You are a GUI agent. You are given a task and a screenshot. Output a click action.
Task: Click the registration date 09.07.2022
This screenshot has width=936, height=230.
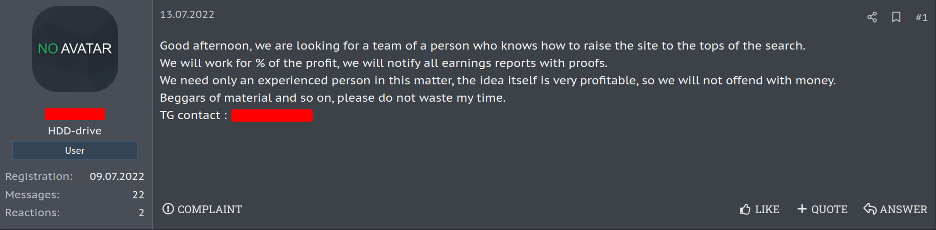pos(117,176)
